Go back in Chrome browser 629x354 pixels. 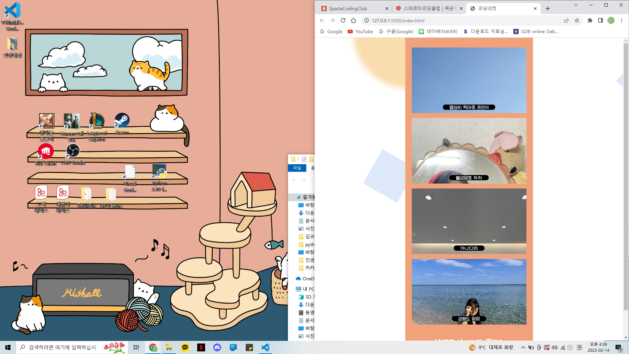point(322,20)
